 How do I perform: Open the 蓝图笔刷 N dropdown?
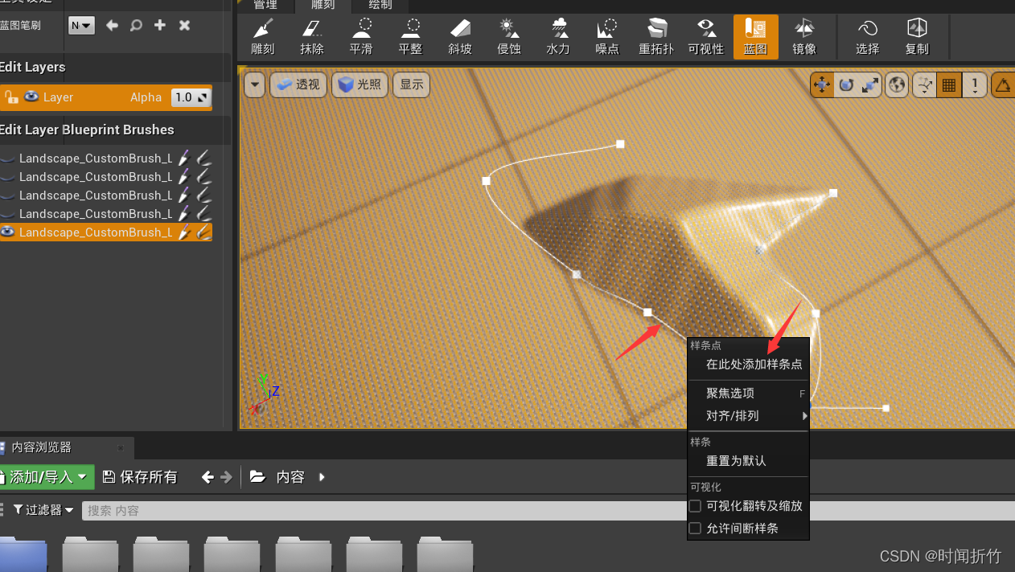point(81,26)
